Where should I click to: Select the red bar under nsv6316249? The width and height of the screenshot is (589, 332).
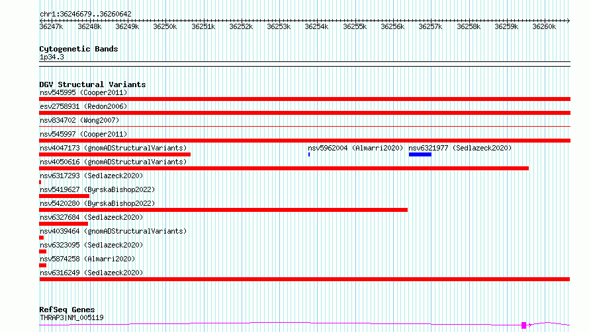point(304,279)
